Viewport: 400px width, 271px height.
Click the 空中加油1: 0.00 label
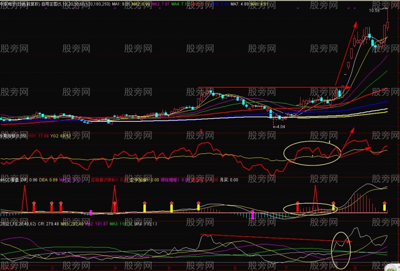pyautogui.click(x=144, y=180)
